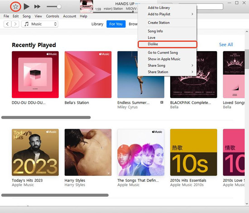Viewport: 249px width, 213px height.
Task: Open the DDU-DU DDU-DU station artwork
Action: pos(35,74)
